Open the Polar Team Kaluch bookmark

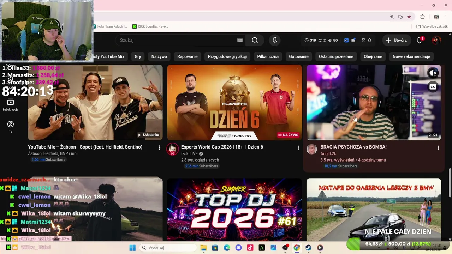[110, 26]
